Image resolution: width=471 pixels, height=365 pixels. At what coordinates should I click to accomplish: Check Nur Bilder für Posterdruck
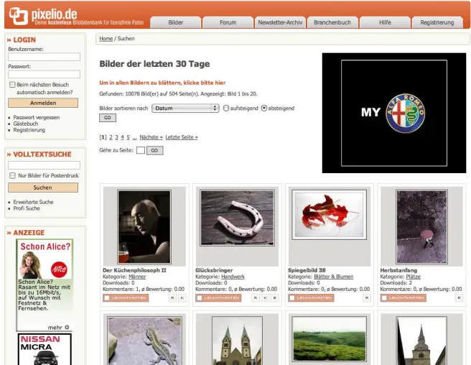(12, 175)
